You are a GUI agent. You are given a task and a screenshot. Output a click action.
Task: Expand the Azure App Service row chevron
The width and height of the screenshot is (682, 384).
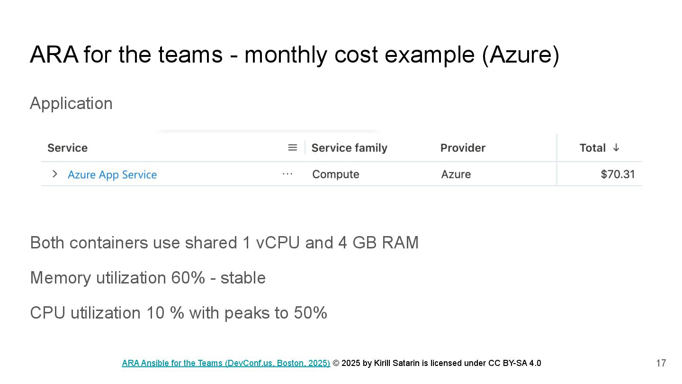click(x=55, y=174)
